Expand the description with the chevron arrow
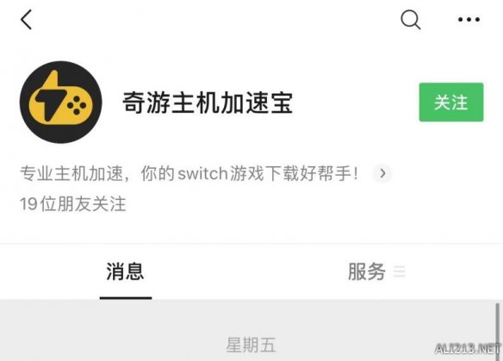 (x=382, y=173)
